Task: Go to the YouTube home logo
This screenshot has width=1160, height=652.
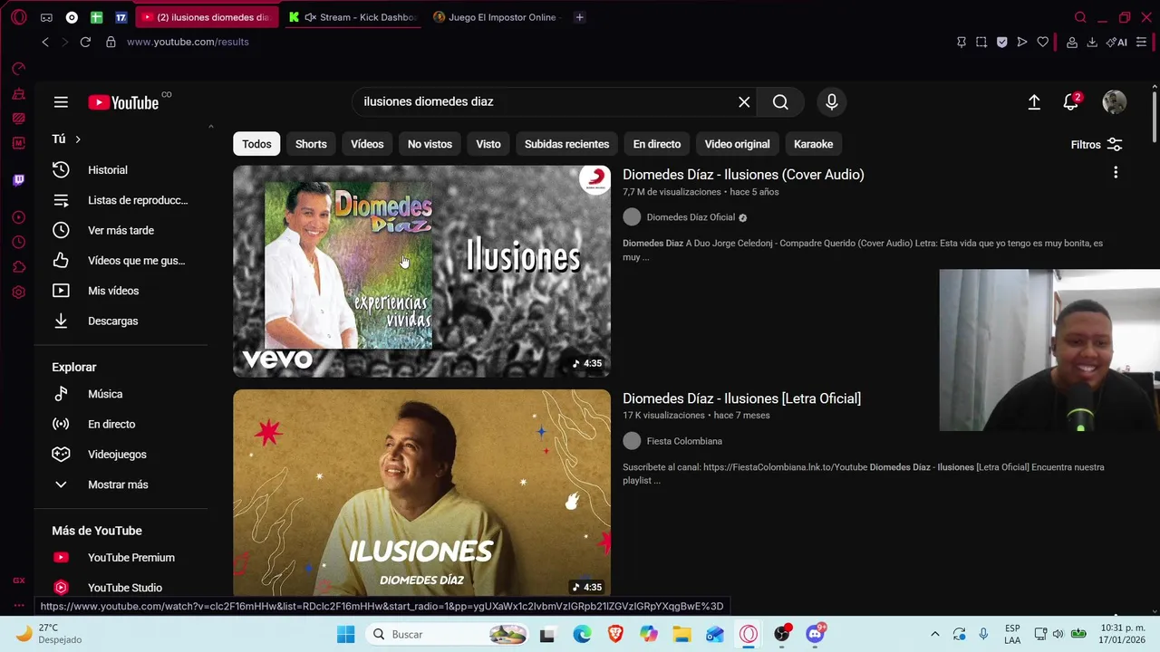Action: pyautogui.click(x=123, y=102)
